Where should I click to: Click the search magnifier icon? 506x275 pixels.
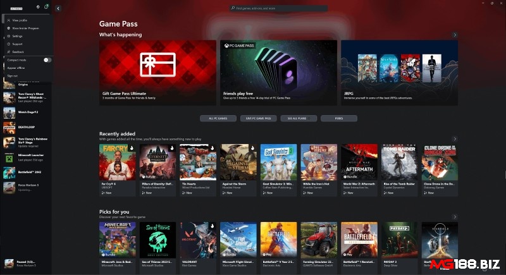coord(233,8)
